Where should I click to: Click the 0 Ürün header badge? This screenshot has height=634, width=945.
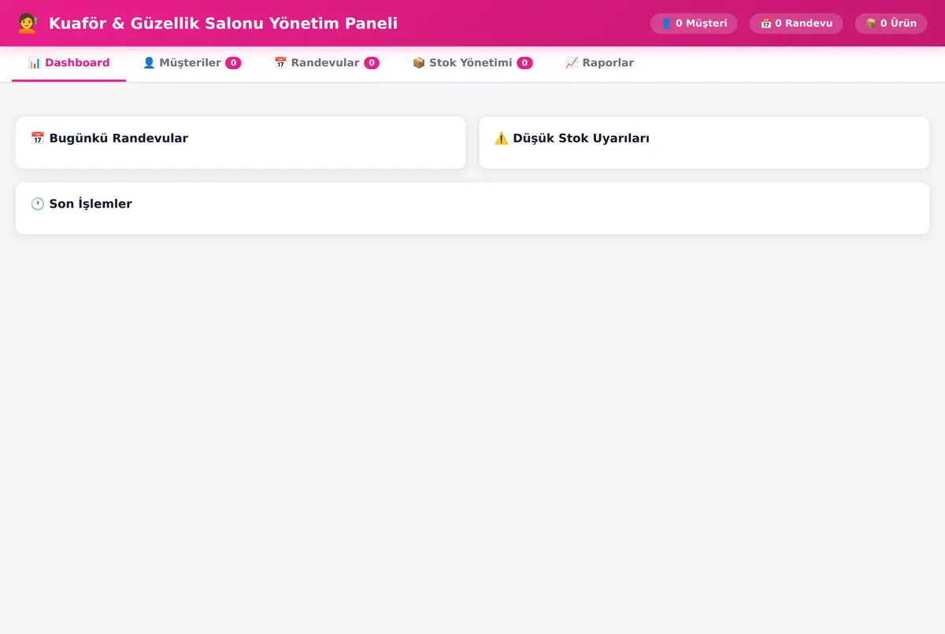click(891, 24)
